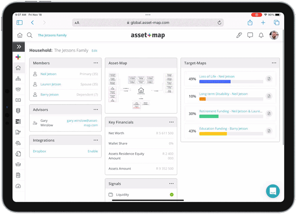The height and width of the screenshot is (214, 296).
Task: Toggle the Safari sidebar panel button
Action: 19,23
